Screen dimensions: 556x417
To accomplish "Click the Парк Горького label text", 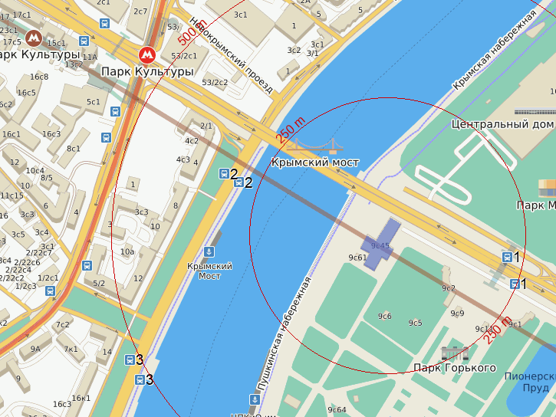I will coord(455,368).
